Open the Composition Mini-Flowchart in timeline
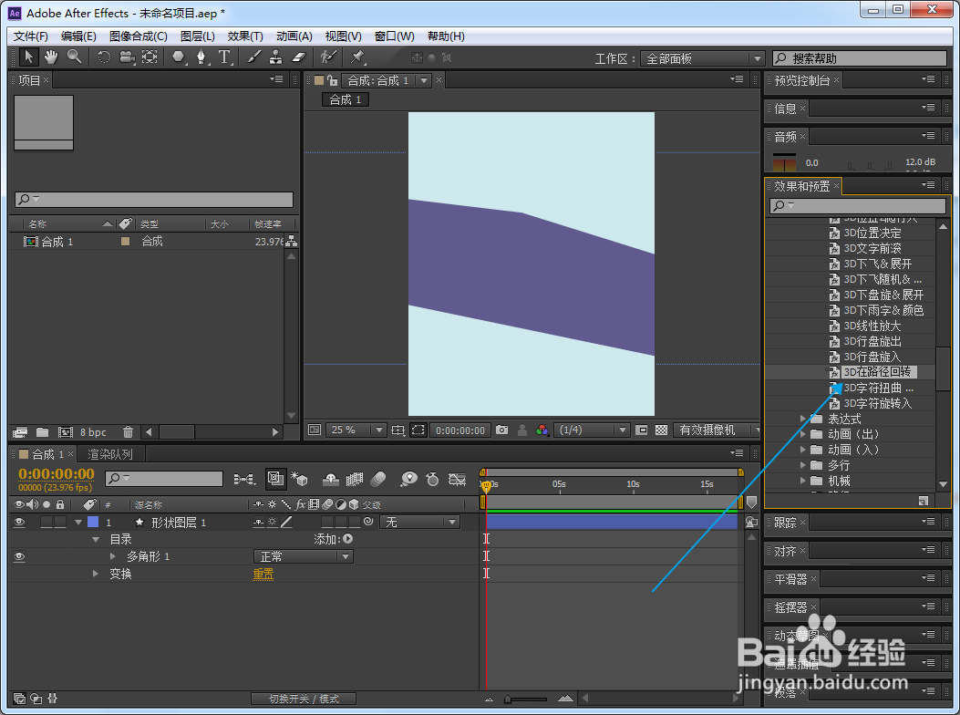 (x=245, y=479)
